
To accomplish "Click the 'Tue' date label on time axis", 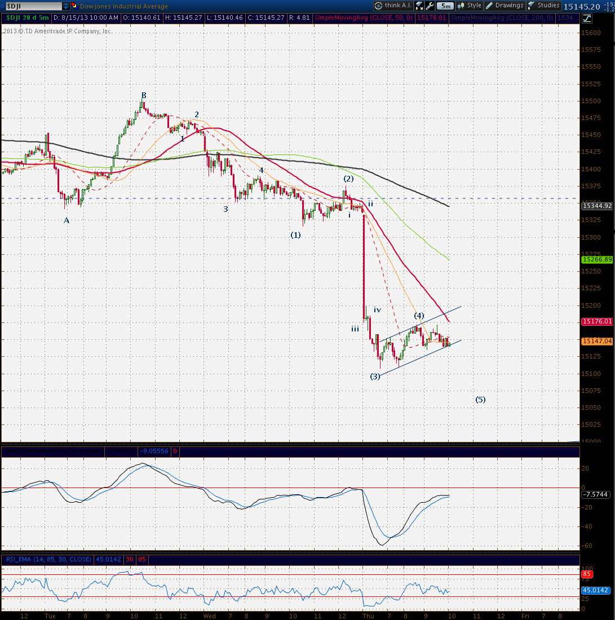I will (x=50, y=615).
